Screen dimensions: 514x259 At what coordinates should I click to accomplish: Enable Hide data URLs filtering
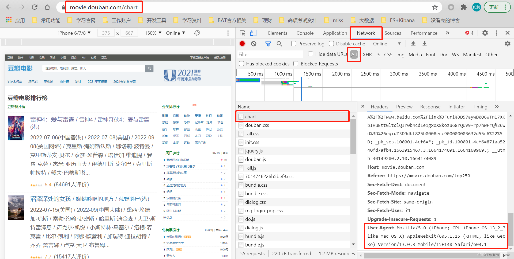311,54
